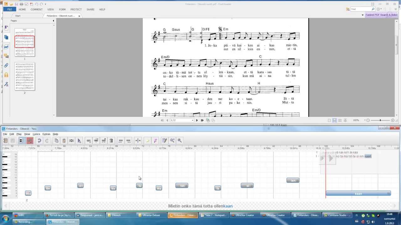
Task: Switch to the PROTECT ribbon tab
Action: (x=76, y=9)
